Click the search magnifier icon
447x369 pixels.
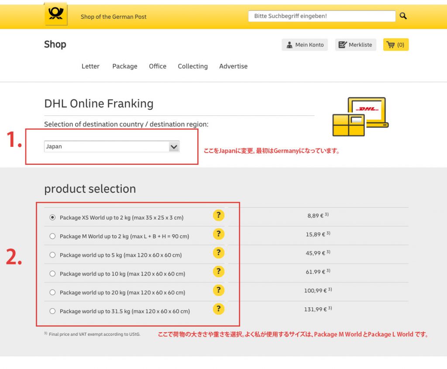tap(403, 16)
